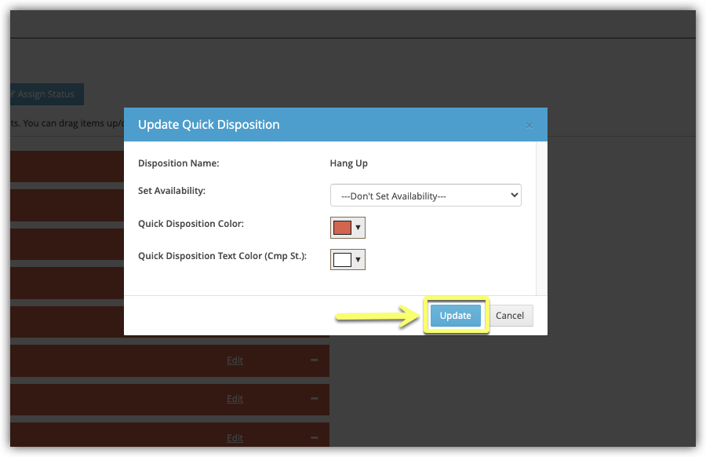Click the red Quick Disposition Color swatch
Screen dimensions: 706x457
tap(342, 228)
